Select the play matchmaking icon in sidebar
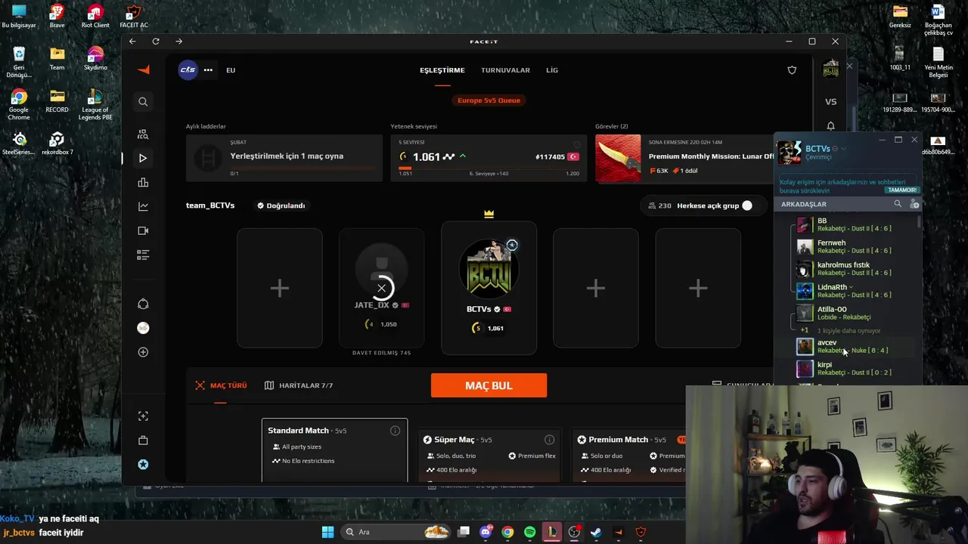Image resolution: width=968 pixels, height=544 pixels. 143,158
